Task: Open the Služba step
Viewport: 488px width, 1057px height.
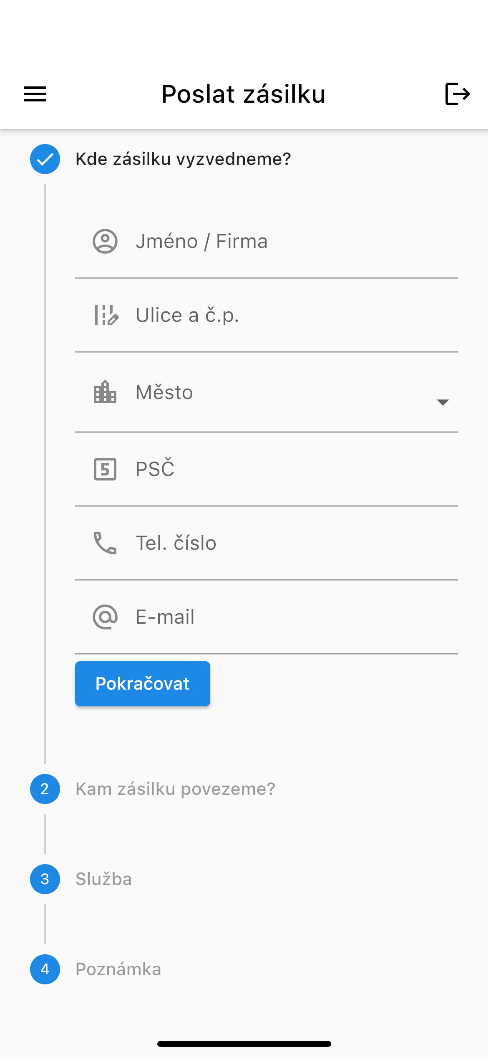Action: coord(103,879)
